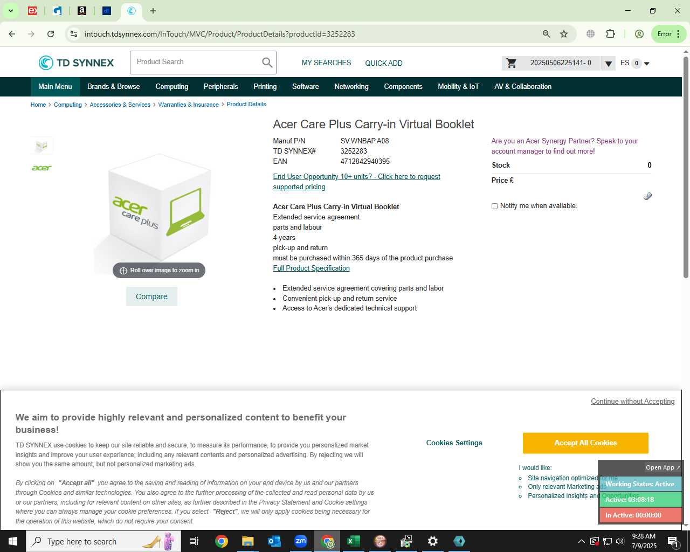Open the Windows Start menu

13,541
